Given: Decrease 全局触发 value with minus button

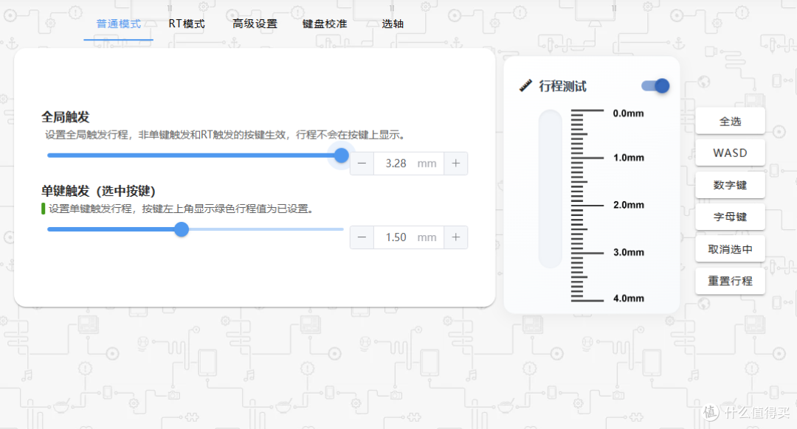Looking at the screenshot, I should (362, 164).
